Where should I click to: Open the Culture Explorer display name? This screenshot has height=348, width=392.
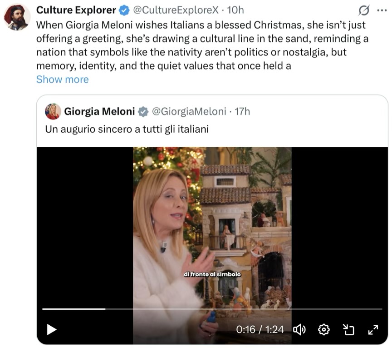pyautogui.click(x=76, y=10)
